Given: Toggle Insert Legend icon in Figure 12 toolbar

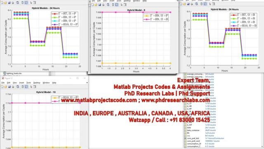Looking at the screenshot, I should pyautogui.click(x=26, y=87).
